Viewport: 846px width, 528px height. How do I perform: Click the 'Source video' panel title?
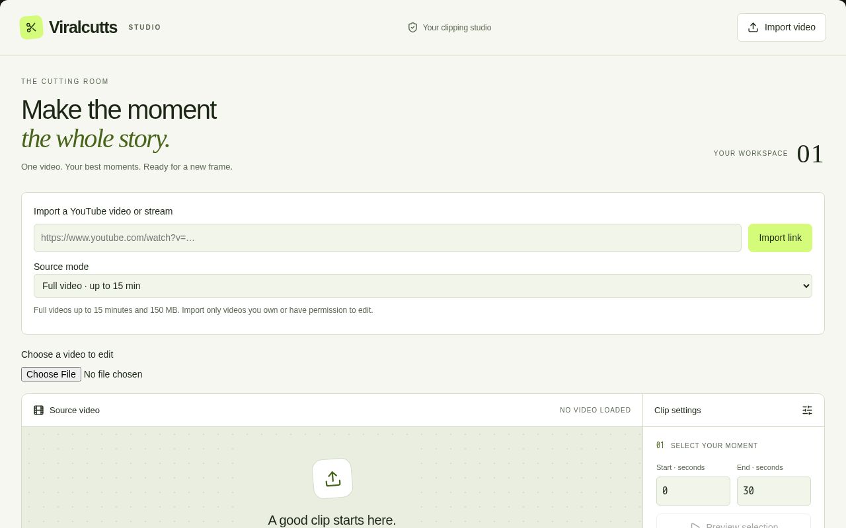75,411
